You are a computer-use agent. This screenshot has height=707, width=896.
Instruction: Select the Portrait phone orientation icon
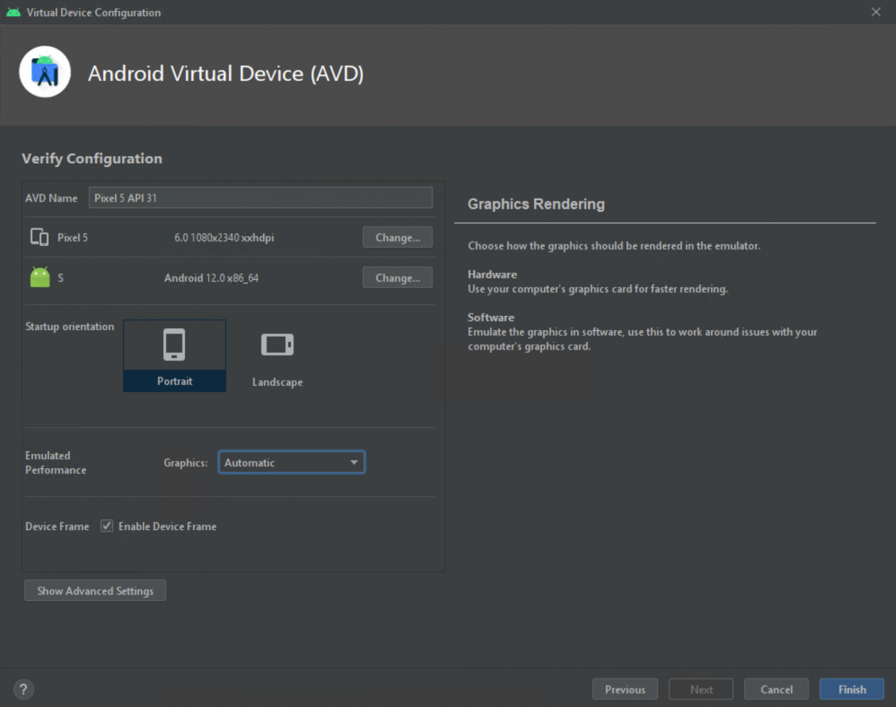tap(174, 345)
